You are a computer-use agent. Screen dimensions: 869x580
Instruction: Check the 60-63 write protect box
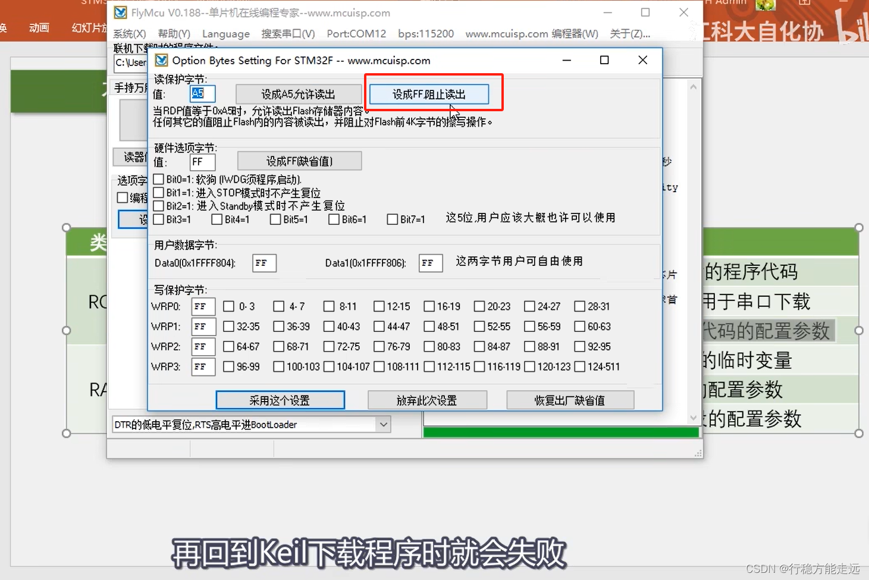pyautogui.click(x=579, y=327)
